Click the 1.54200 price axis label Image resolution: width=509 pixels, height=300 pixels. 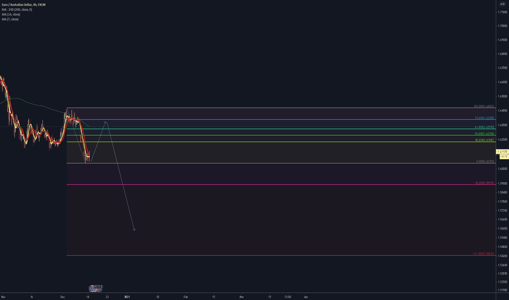pyautogui.click(x=502, y=256)
